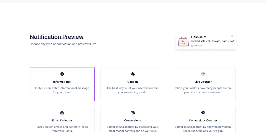Select the Email Collector card title
The image size is (266, 133).
(x=62, y=121)
